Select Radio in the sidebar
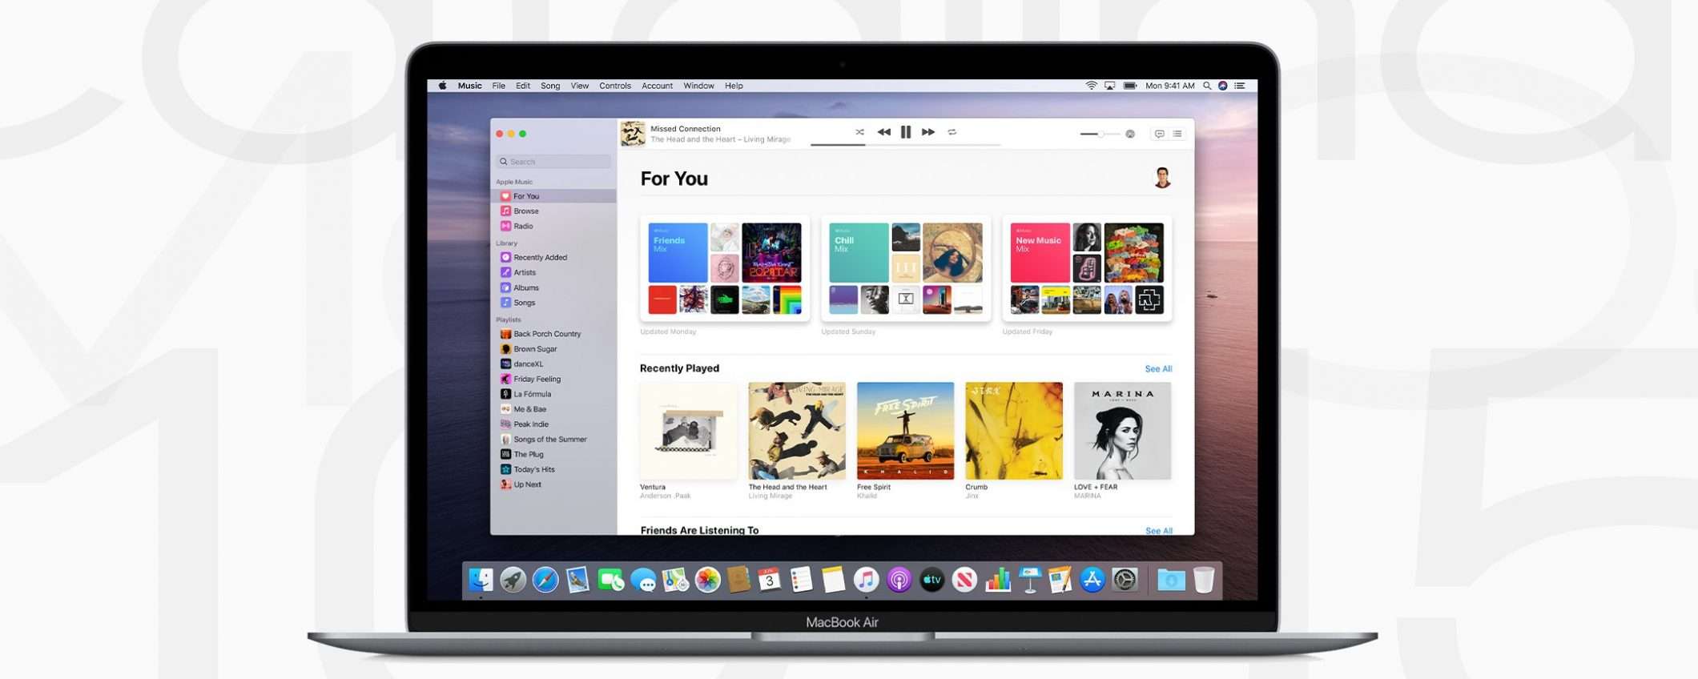This screenshot has height=679, width=1698. 523,227
